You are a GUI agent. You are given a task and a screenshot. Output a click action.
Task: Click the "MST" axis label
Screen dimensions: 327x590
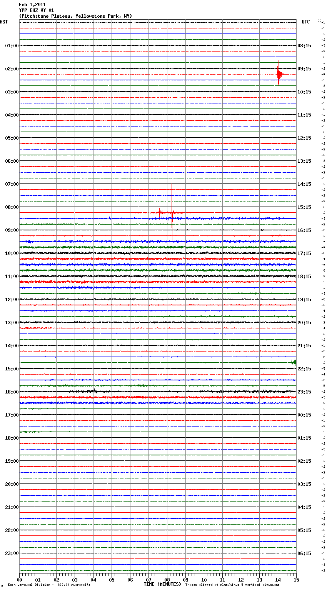(x=4, y=22)
